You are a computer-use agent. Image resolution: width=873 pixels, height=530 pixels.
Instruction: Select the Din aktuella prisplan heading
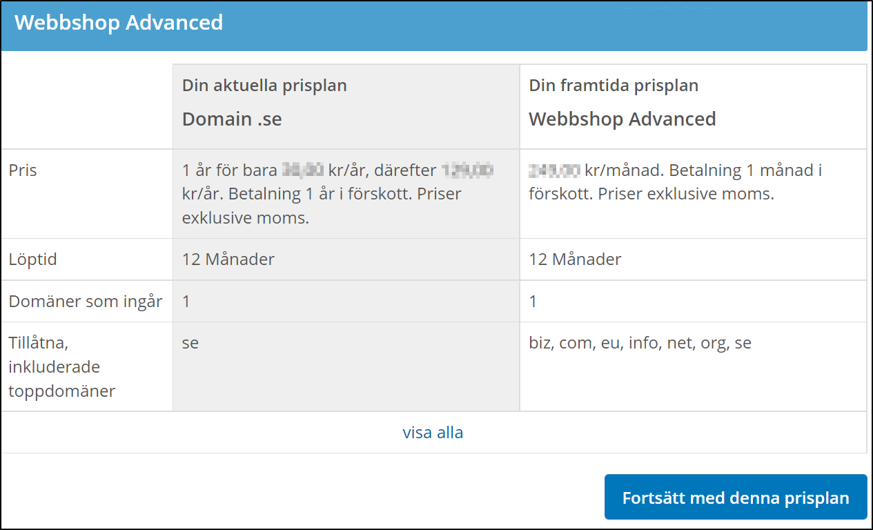click(x=264, y=86)
